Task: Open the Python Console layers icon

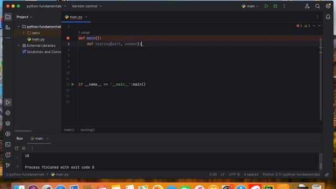Action: [8, 123]
